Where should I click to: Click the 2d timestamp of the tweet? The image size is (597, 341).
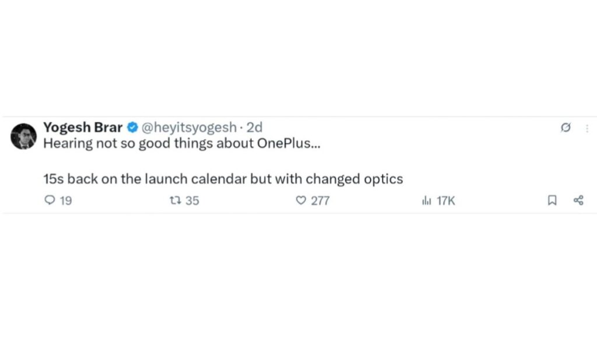(x=255, y=128)
